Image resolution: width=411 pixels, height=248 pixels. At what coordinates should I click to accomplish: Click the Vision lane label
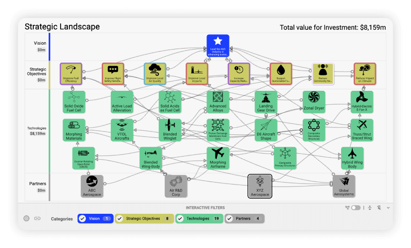tap(40, 43)
